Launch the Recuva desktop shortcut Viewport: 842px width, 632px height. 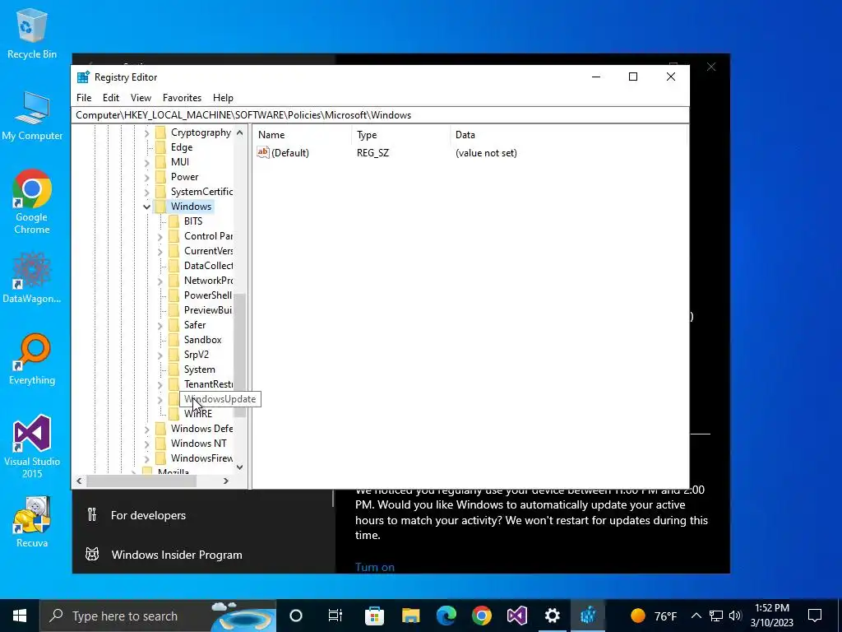point(32,522)
